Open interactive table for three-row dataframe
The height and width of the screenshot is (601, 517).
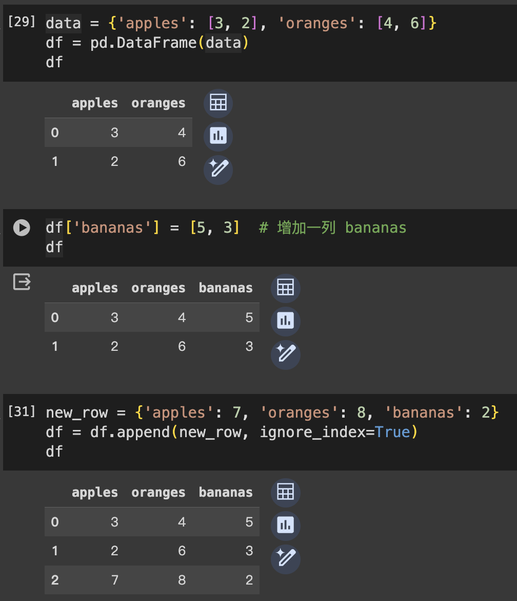pos(286,492)
